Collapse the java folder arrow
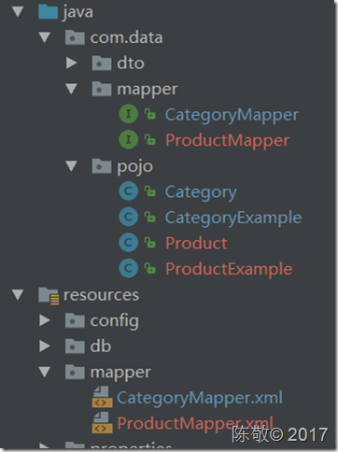This screenshot has height=452, width=338. (18, 12)
